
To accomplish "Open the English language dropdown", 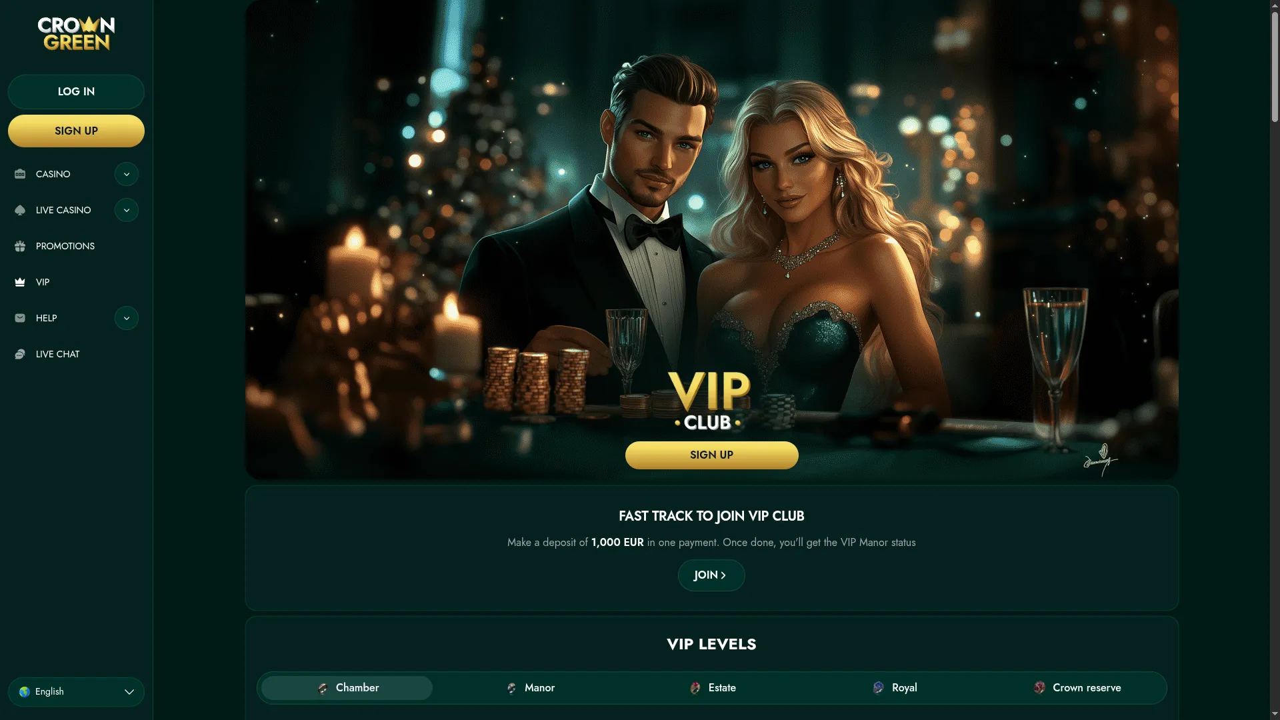I will (76, 692).
